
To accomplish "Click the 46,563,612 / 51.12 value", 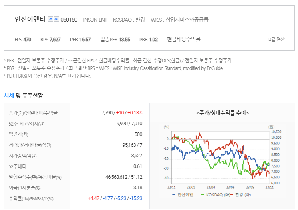I will 124,177.
